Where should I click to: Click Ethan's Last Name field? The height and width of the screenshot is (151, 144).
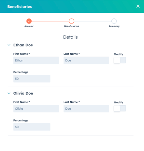pos(86,60)
